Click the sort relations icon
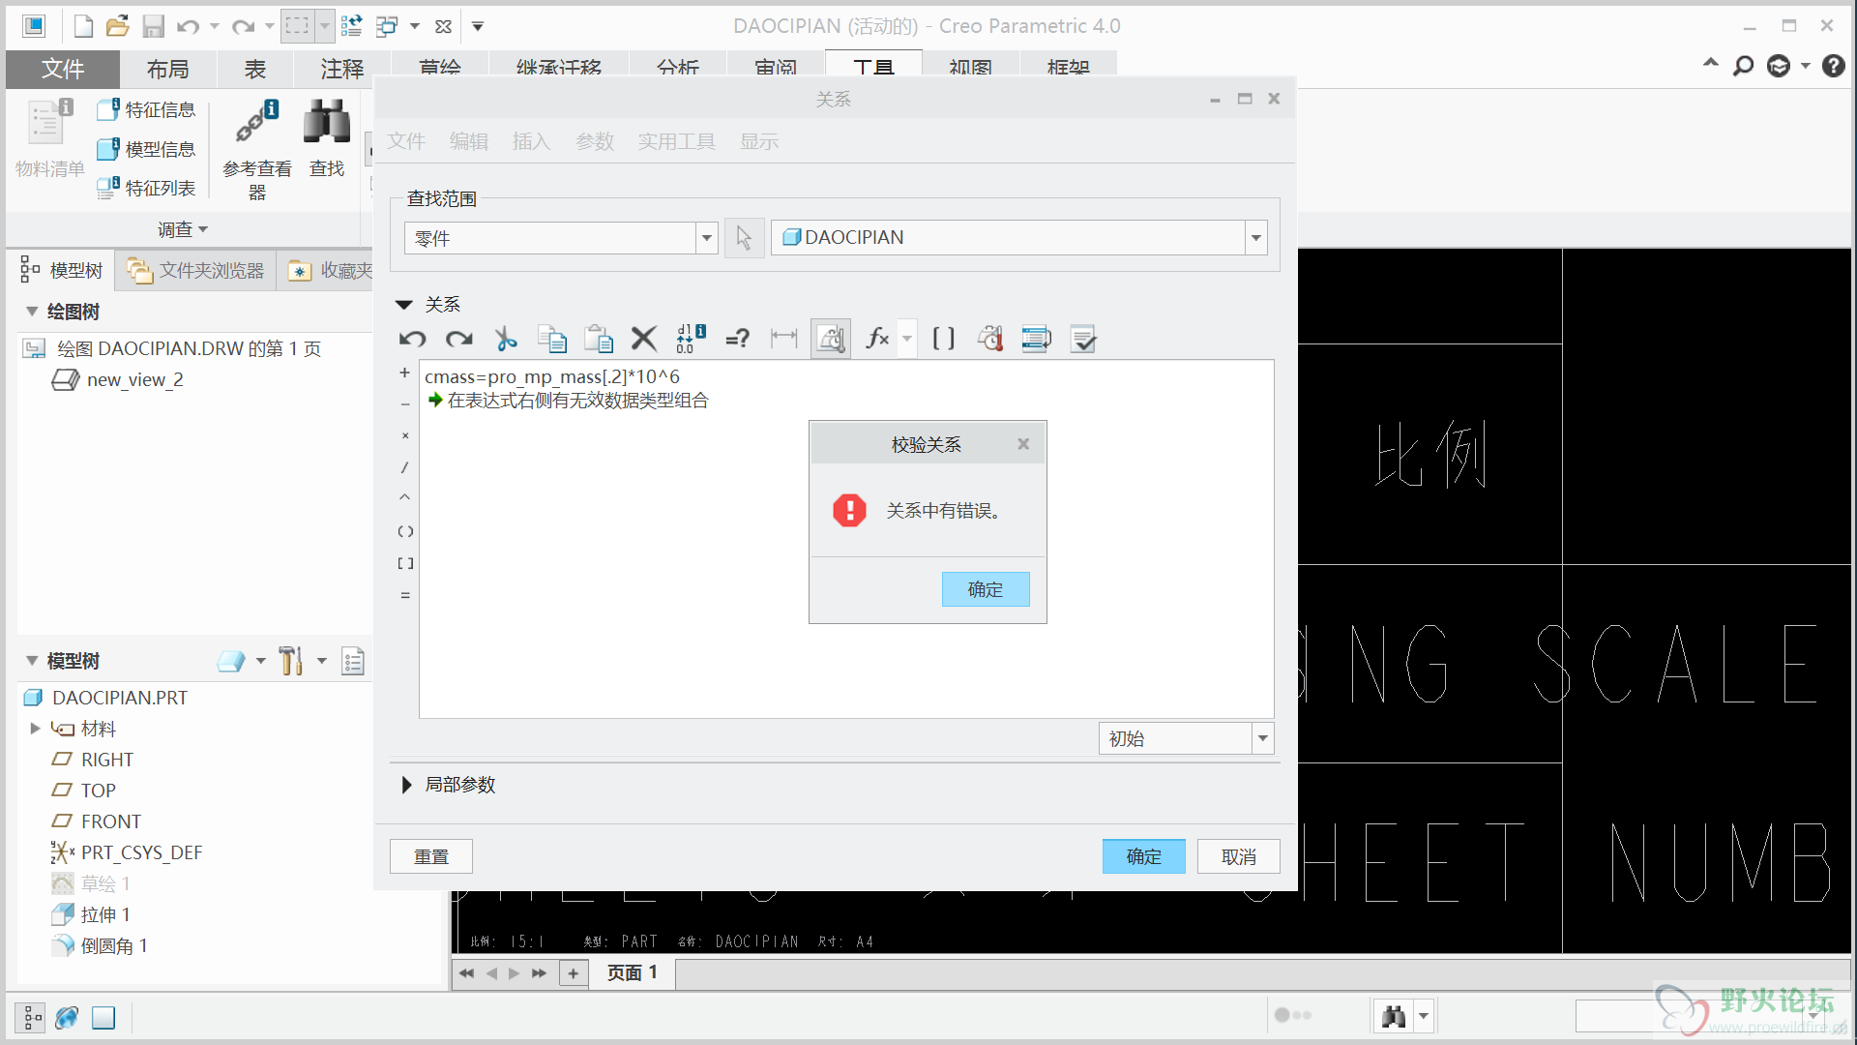 click(1036, 339)
